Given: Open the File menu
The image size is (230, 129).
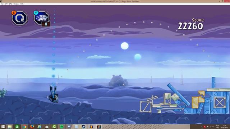Looking at the screenshot, I should [x=2, y=4].
